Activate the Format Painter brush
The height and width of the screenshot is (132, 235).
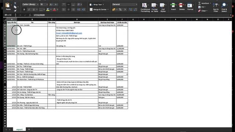click(x=15, y=11)
